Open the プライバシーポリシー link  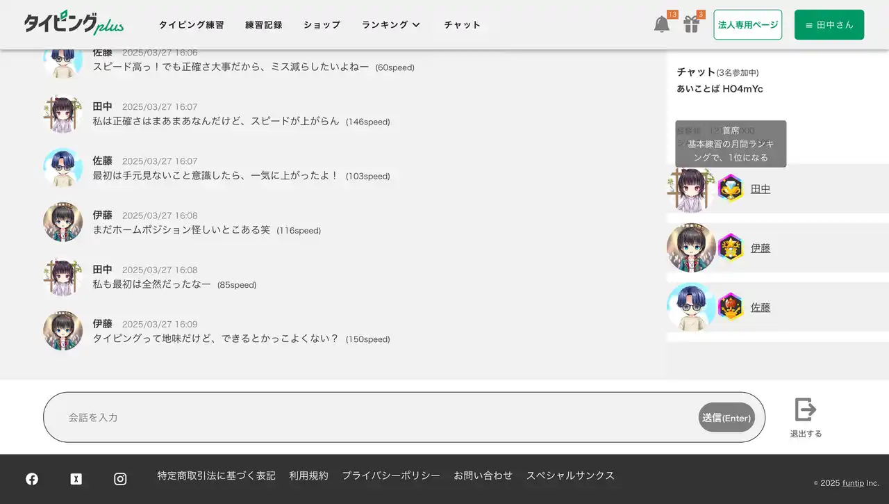[390, 475]
